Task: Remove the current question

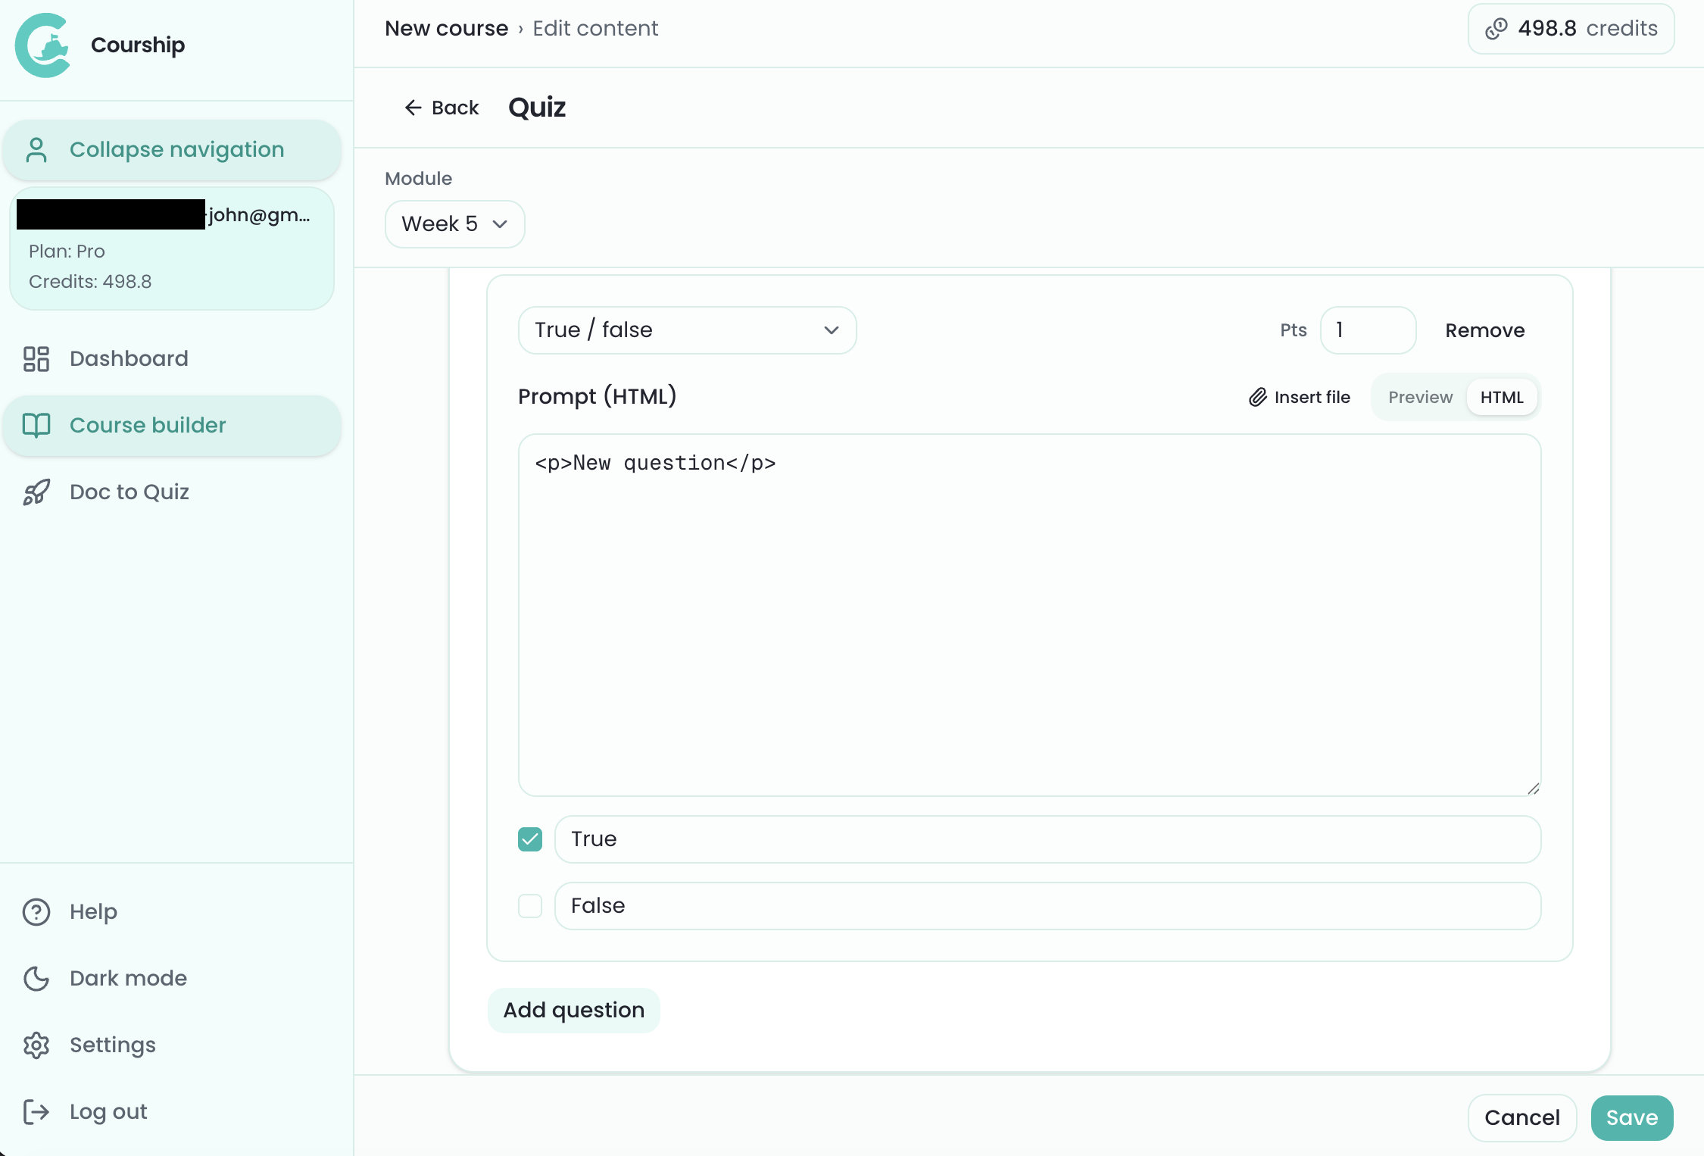Action: 1484,330
